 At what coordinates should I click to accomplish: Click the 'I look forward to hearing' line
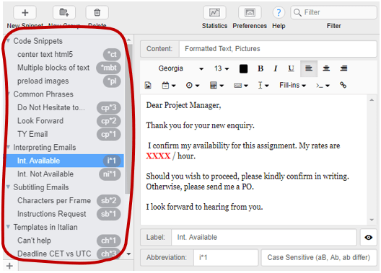(x=204, y=207)
